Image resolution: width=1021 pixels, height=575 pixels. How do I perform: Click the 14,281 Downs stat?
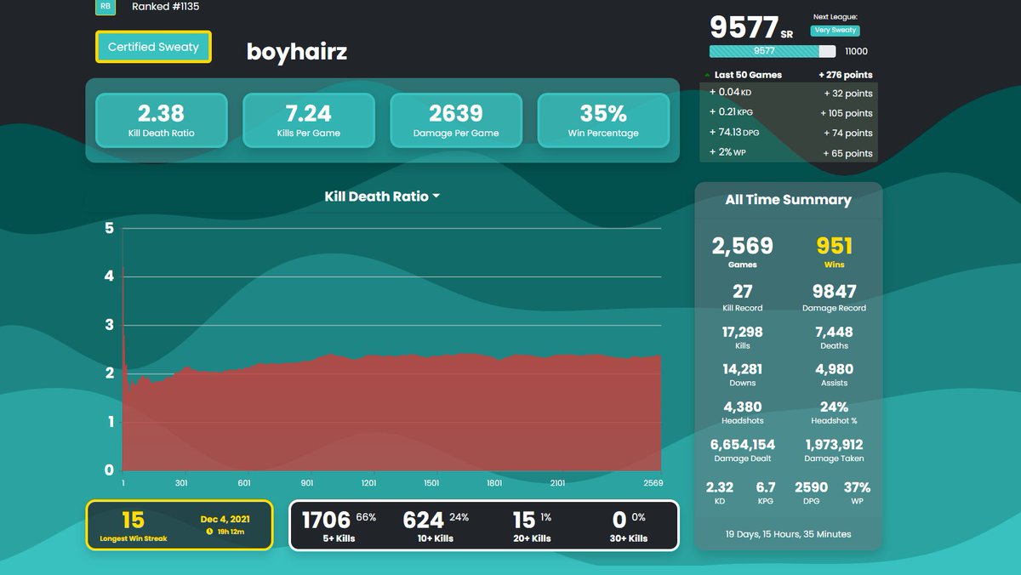743,373
